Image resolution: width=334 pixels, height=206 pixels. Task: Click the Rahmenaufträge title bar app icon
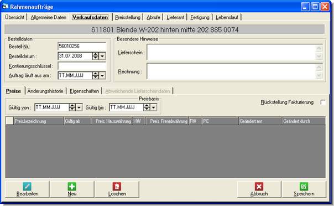click(5, 7)
